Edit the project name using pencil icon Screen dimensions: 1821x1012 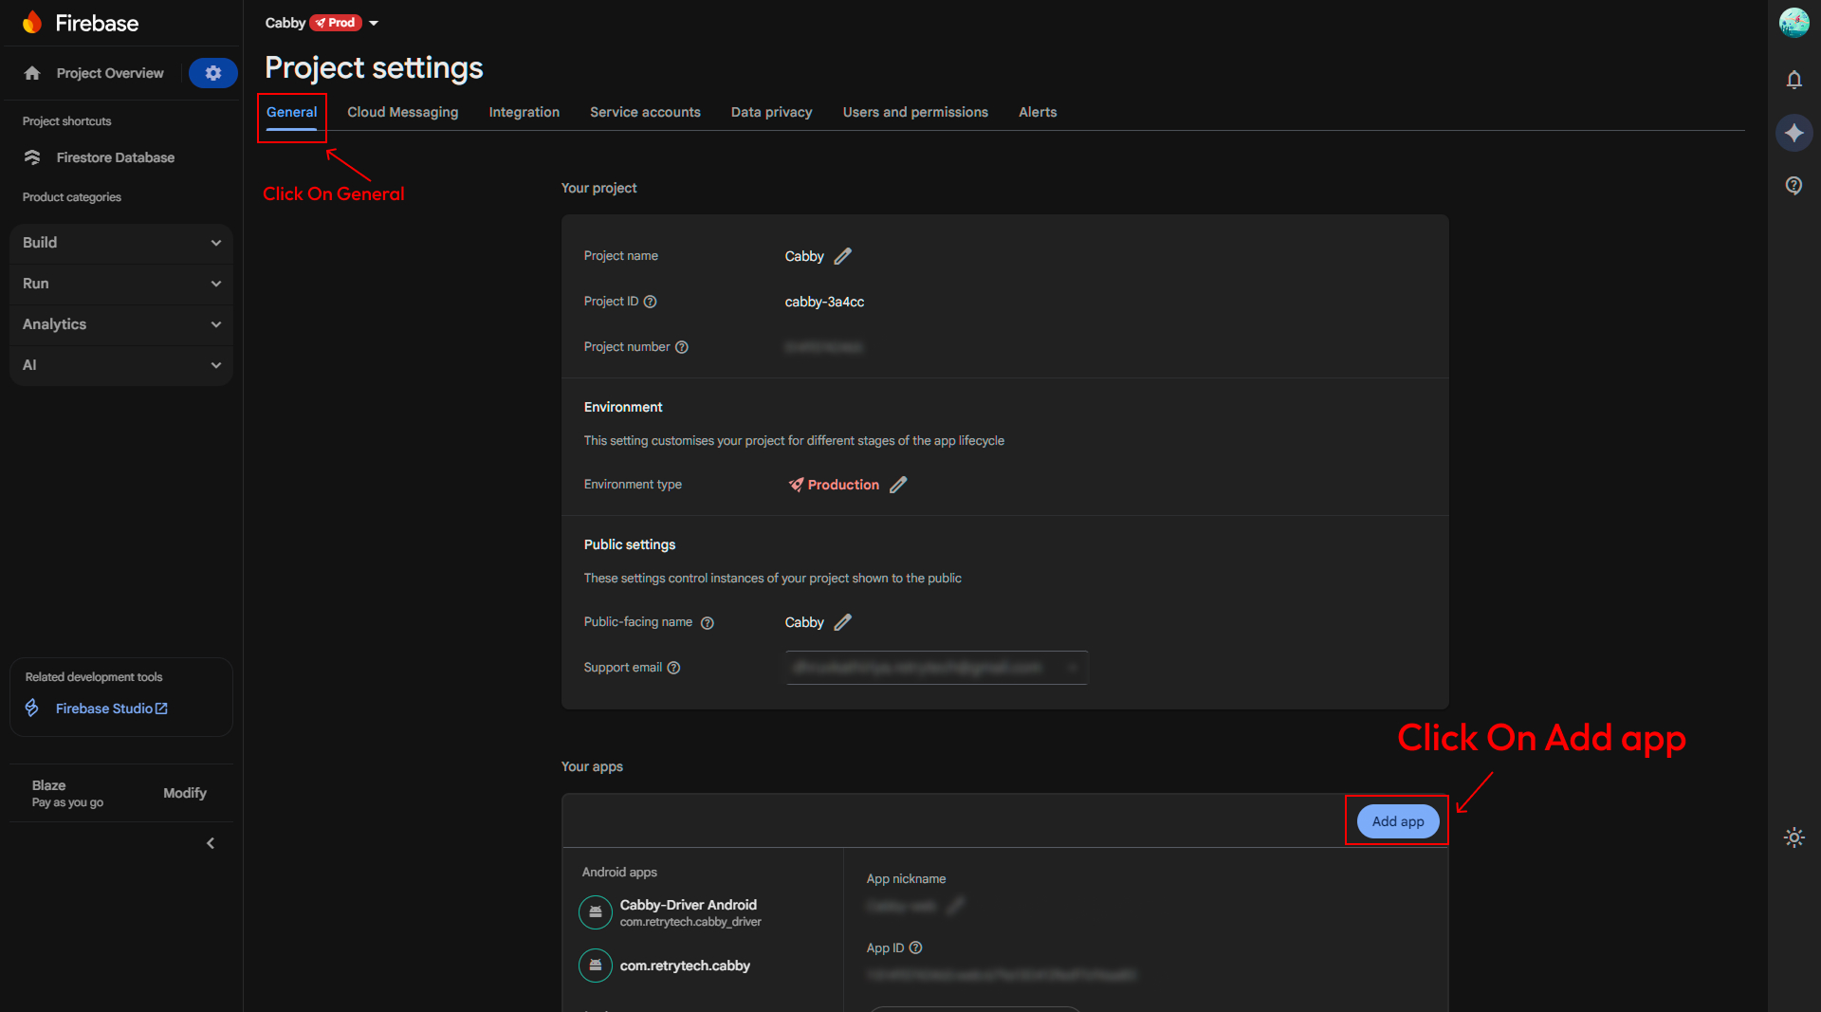coord(843,256)
